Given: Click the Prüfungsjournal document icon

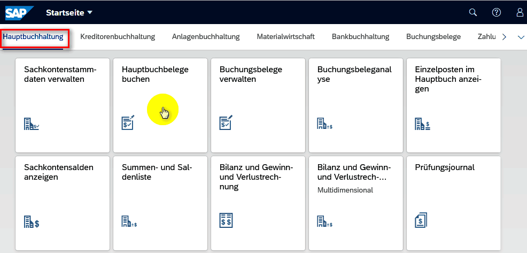Looking at the screenshot, I should click(422, 220).
